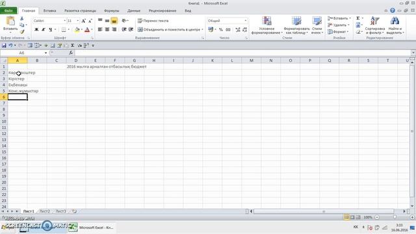Click the Формат cells button

point(338,32)
